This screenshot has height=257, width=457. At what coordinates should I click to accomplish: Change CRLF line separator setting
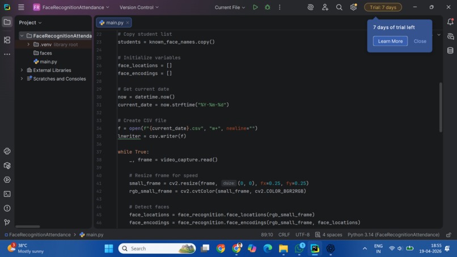point(284,235)
